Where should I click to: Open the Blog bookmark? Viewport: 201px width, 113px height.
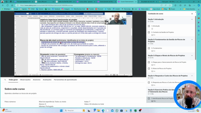[164, 9]
